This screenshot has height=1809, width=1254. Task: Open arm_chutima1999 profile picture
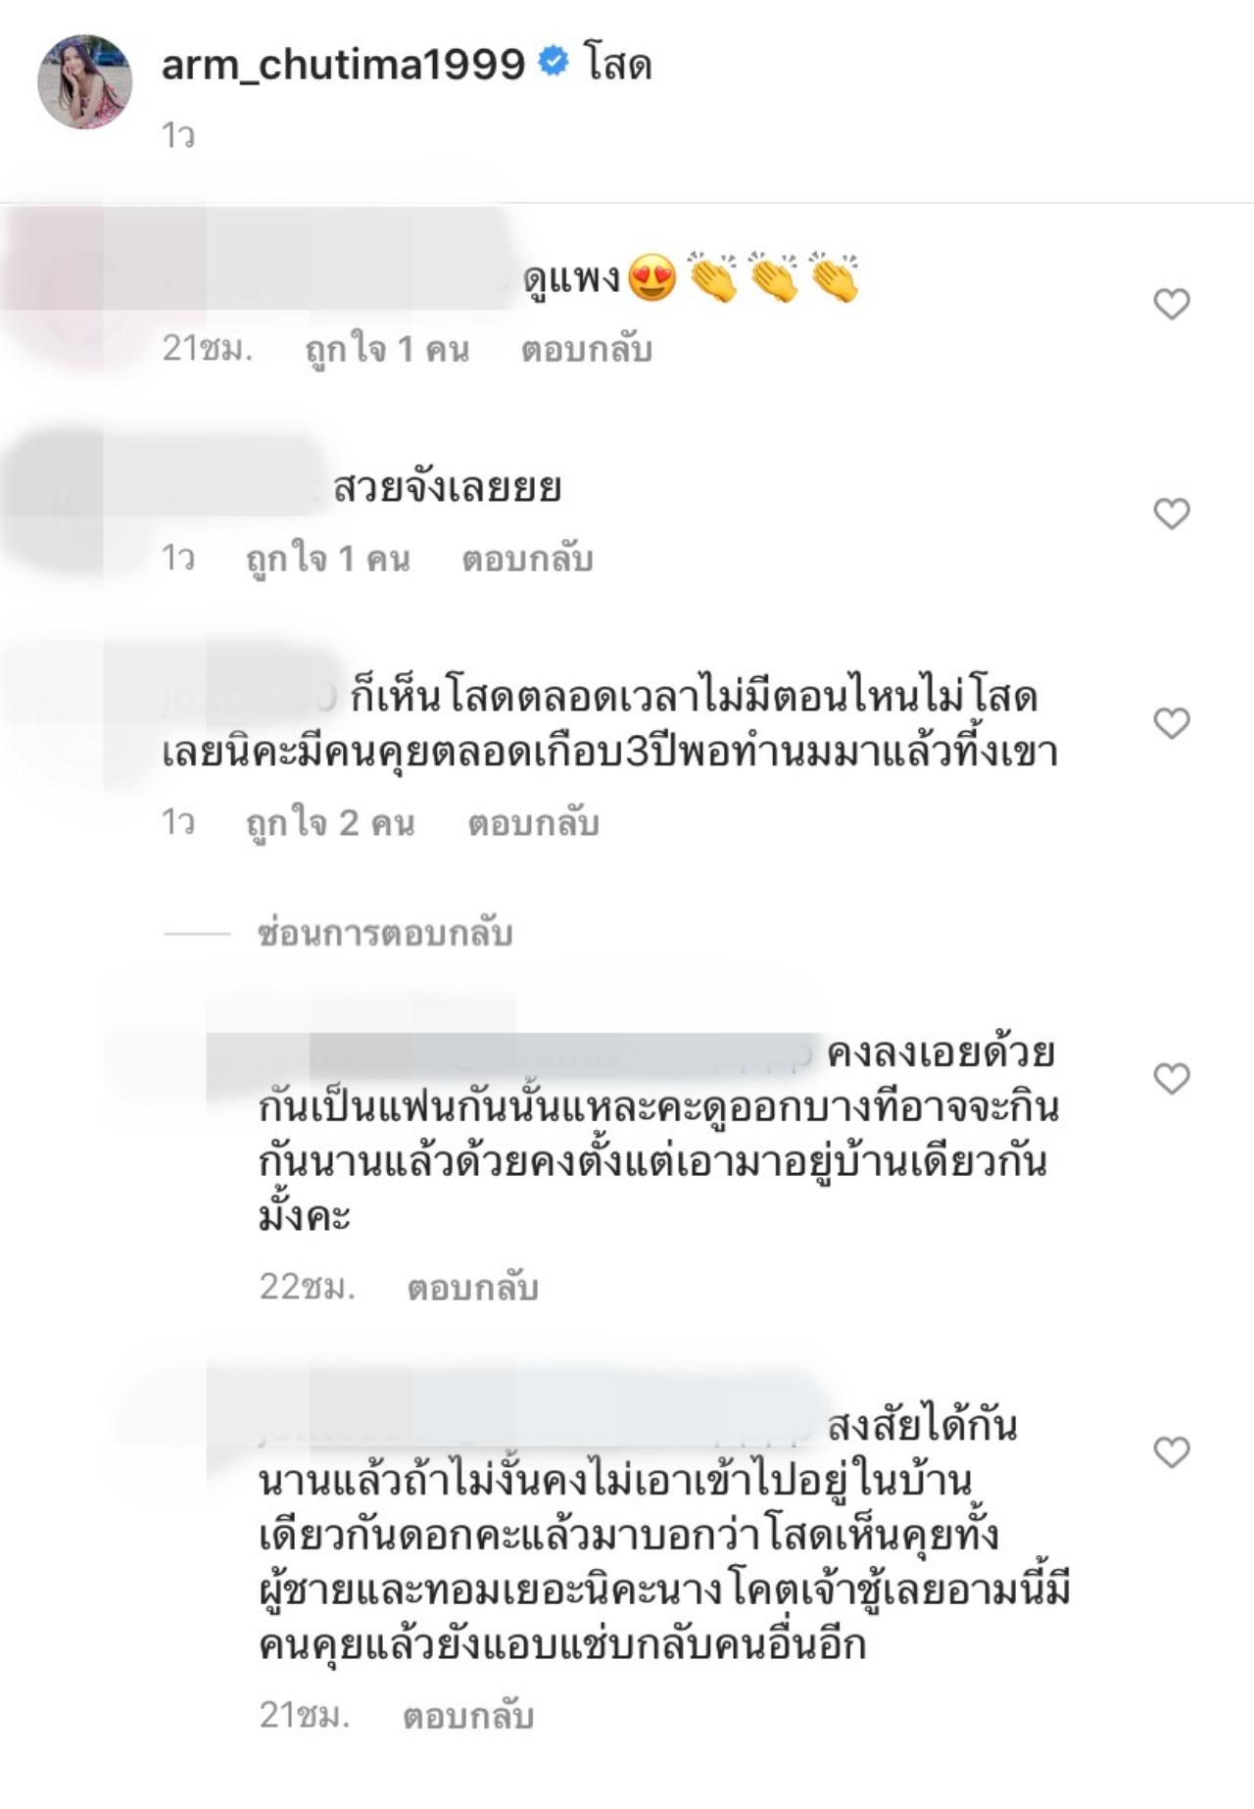click(x=84, y=82)
